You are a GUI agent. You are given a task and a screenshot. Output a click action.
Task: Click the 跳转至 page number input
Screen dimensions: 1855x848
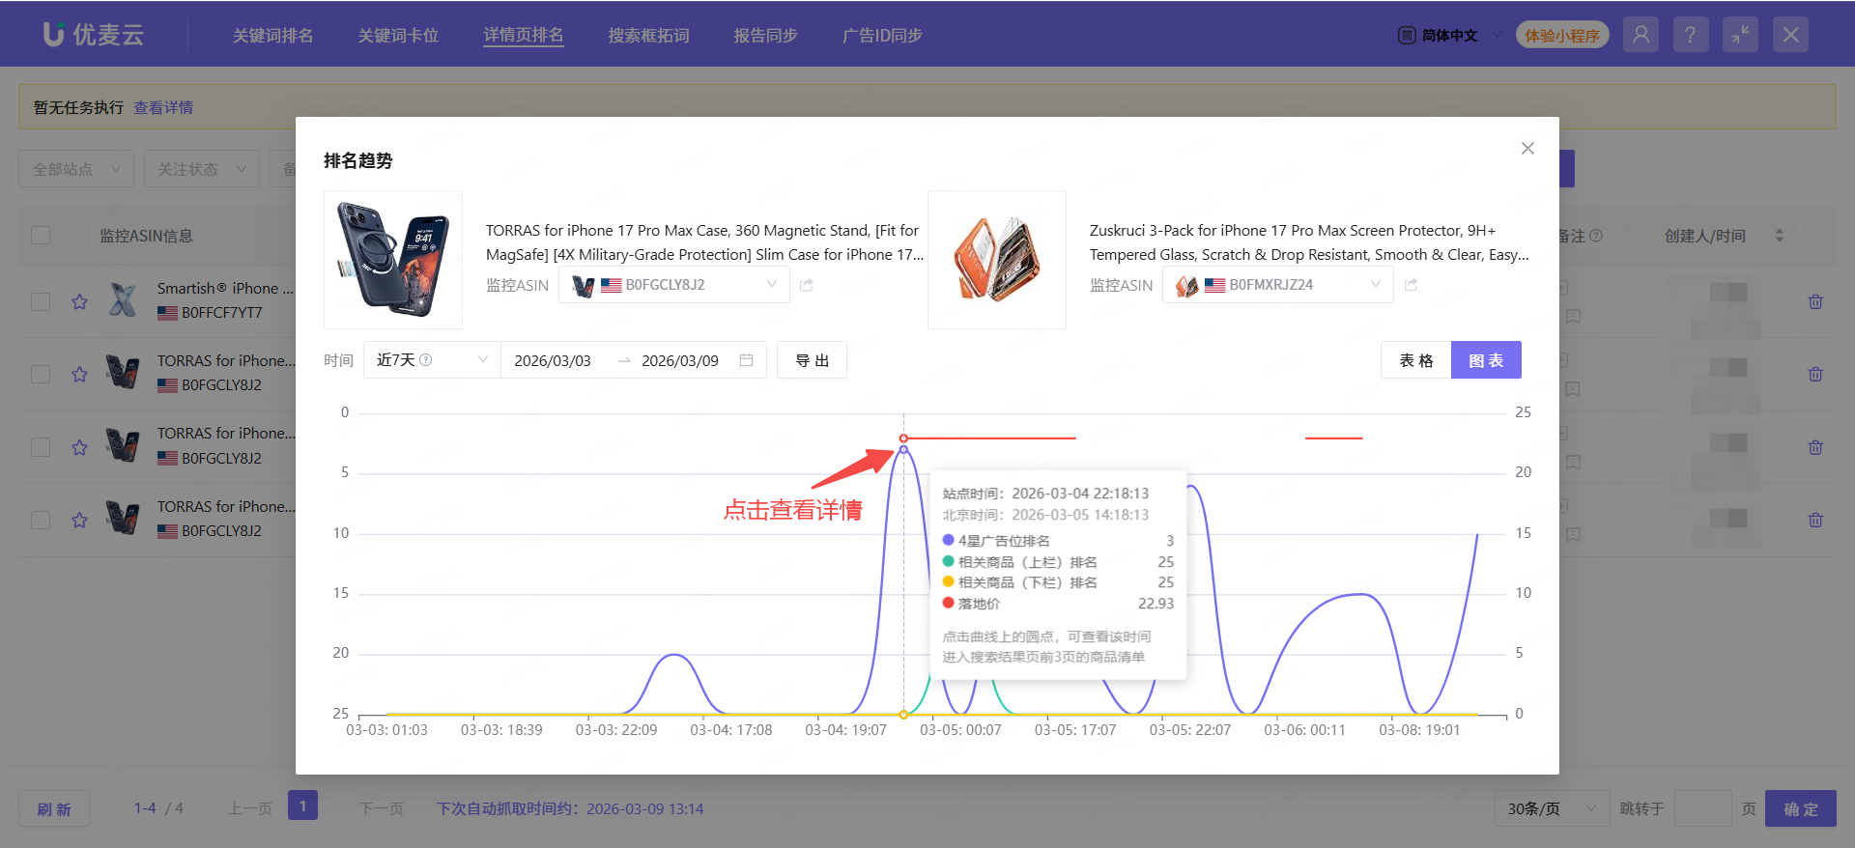click(x=1702, y=808)
